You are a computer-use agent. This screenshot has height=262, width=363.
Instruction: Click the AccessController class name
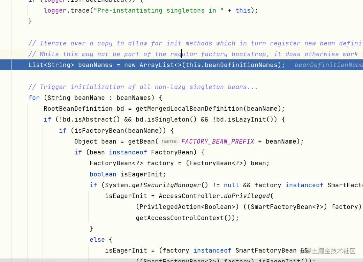pyautogui.click(x=189, y=196)
